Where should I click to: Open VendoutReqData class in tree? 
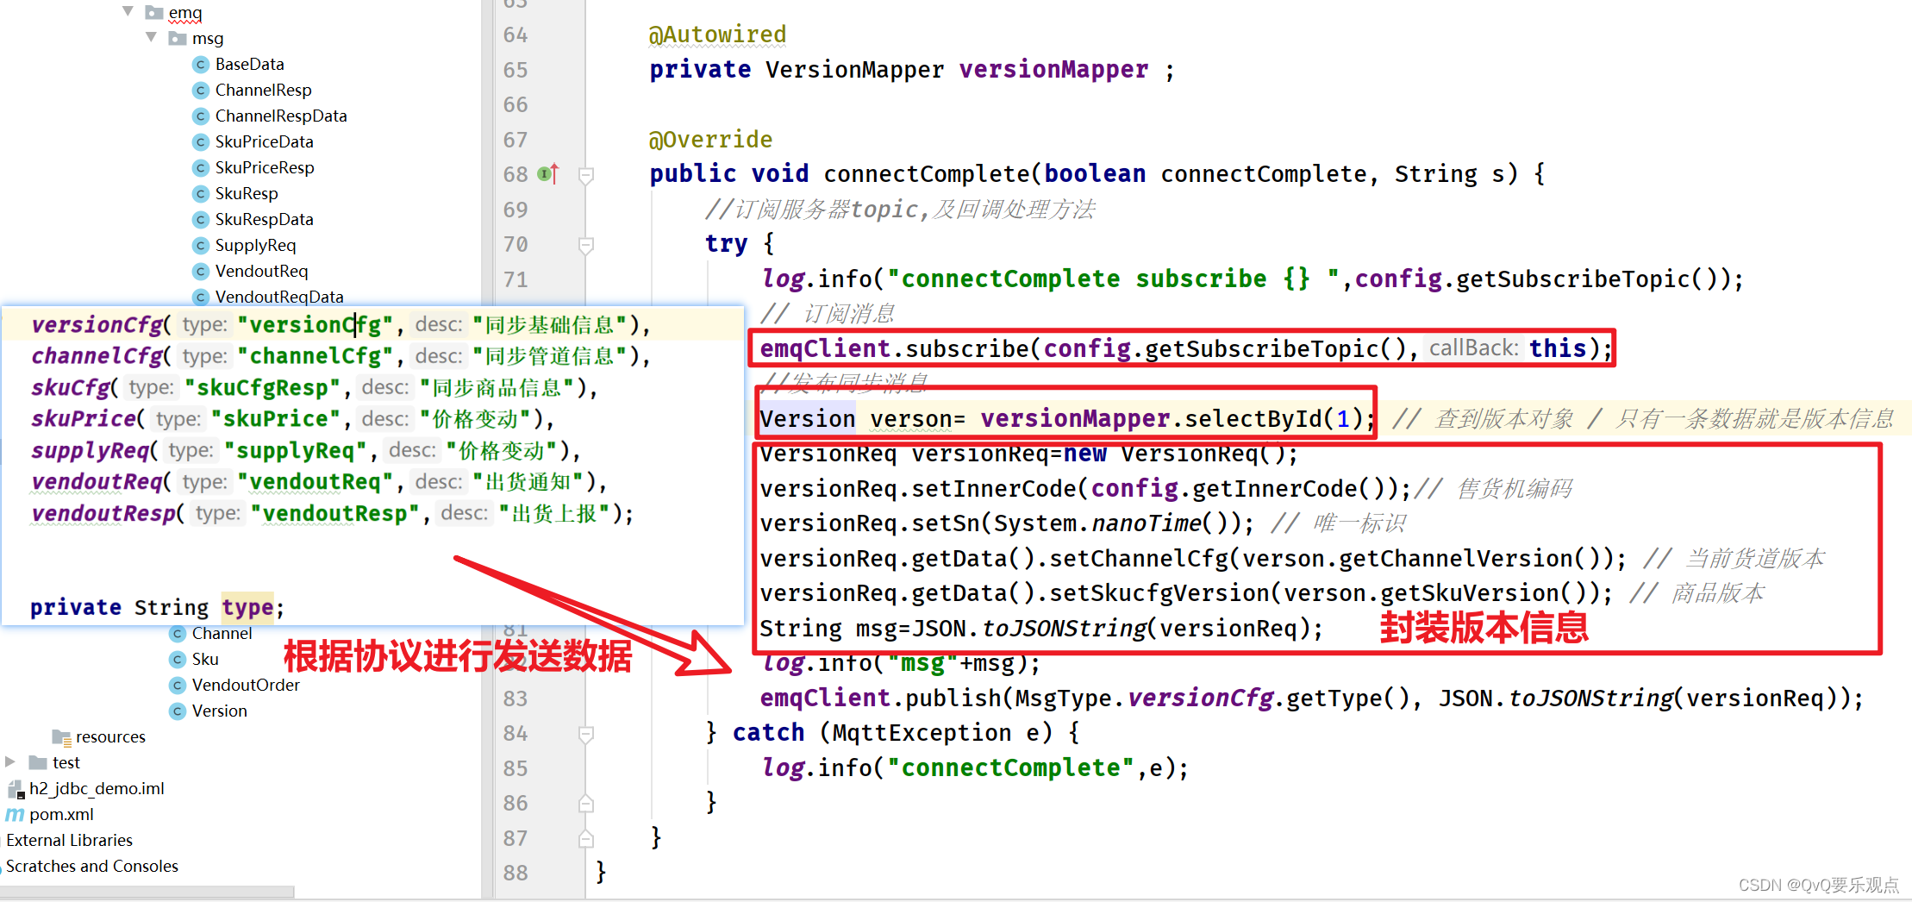[x=279, y=297]
